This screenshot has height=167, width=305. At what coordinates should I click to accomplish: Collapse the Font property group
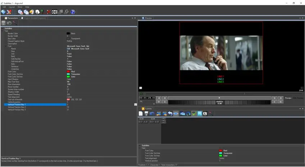(x=5, y=46)
